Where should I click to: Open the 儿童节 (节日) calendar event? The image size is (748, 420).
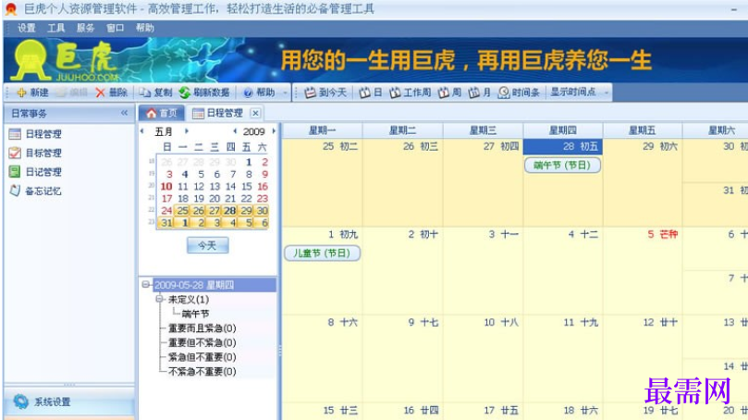point(322,253)
